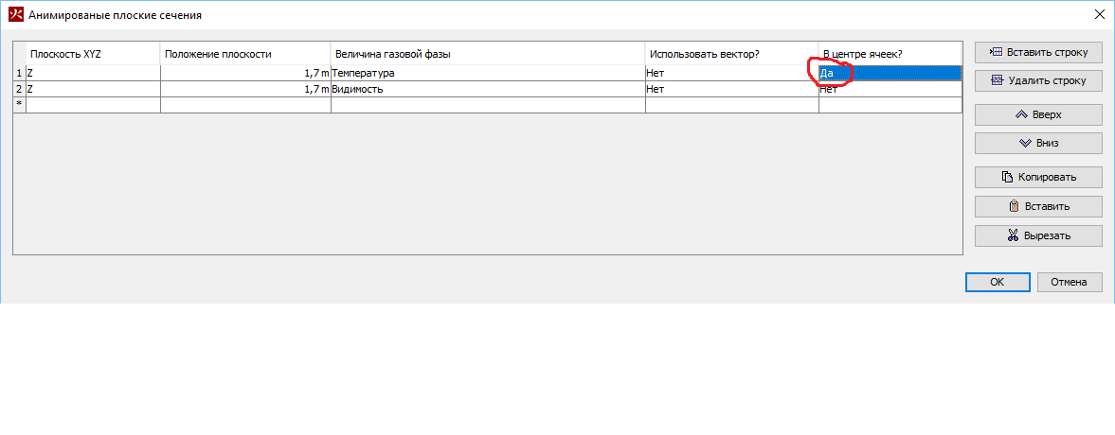
Task: Click the Копировать copy button
Action: point(1037,177)
